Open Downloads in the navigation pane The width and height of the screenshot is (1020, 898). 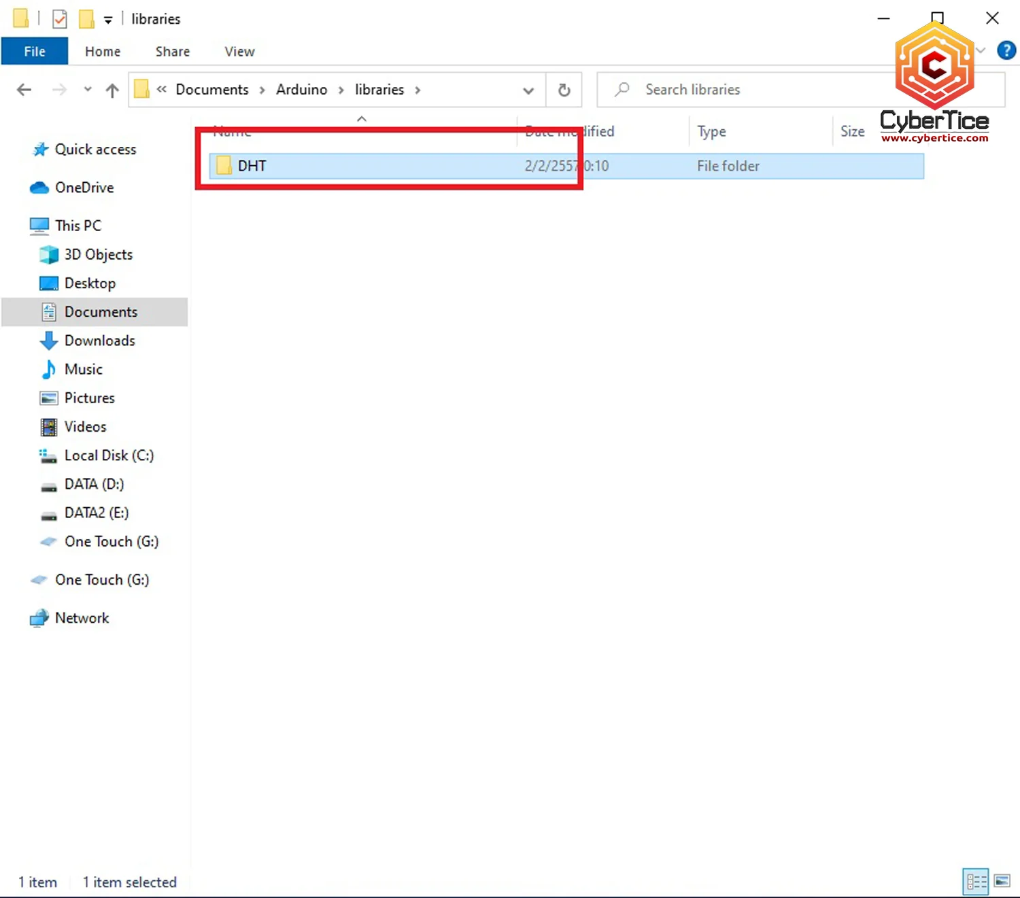point(99,341)
